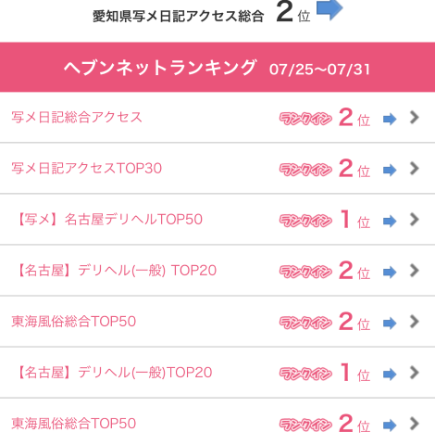Select 【写メ】名古屋デリヘルTOP50 ranking text
Viewport: 435px width, 445px height.
tap(107, 220)
